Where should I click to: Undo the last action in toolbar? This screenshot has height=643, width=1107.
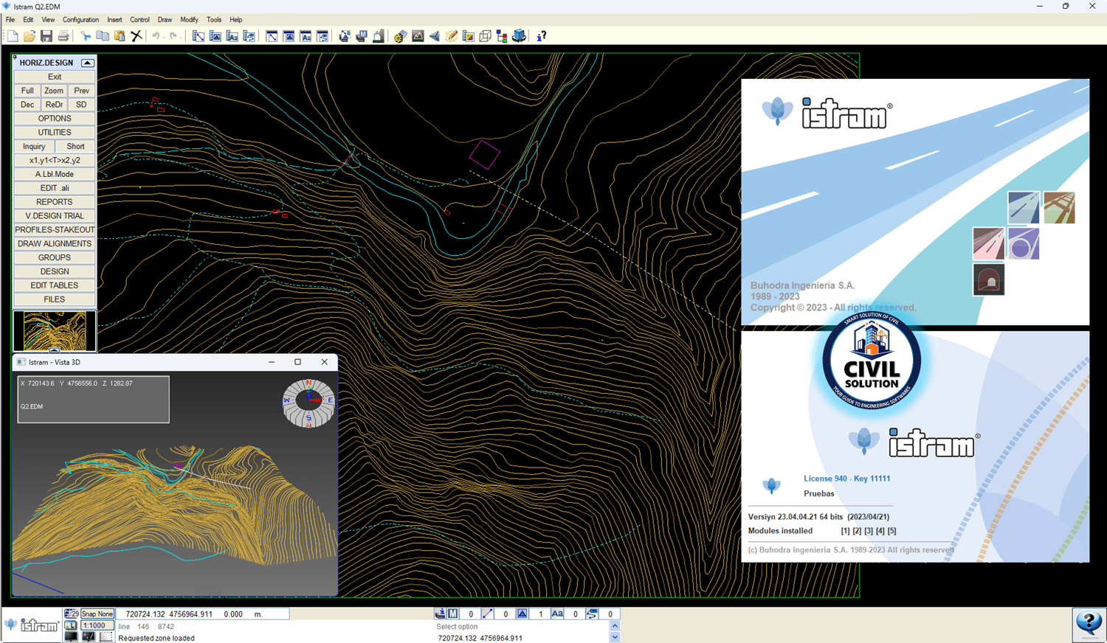(x=156, y=36)
